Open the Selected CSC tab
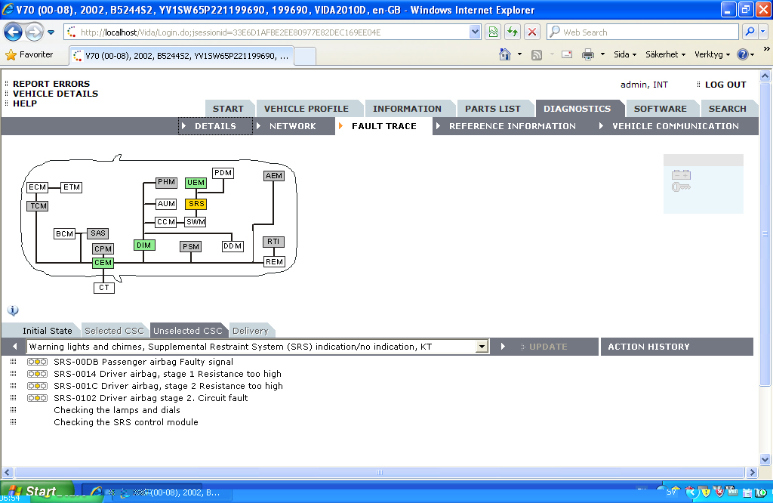The height and width of the screenshot is (503, 773). pyautogui.click(x=114, y=331)
